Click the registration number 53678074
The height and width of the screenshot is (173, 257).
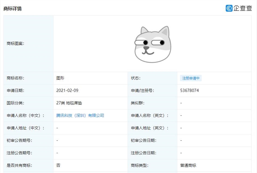coord(190,91)
